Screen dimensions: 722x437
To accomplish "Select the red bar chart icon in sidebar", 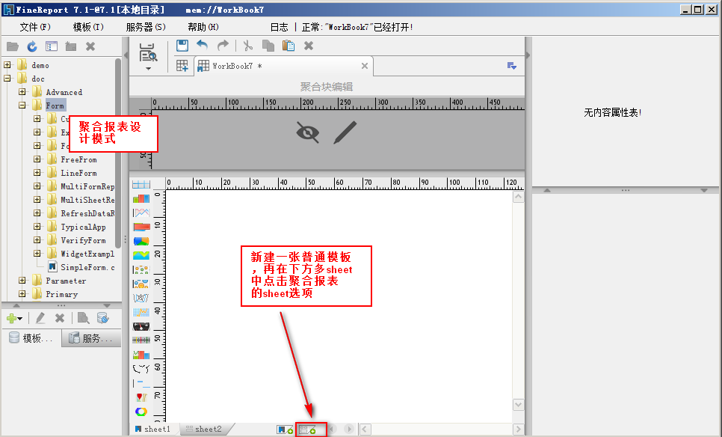I will pos(141,227).
